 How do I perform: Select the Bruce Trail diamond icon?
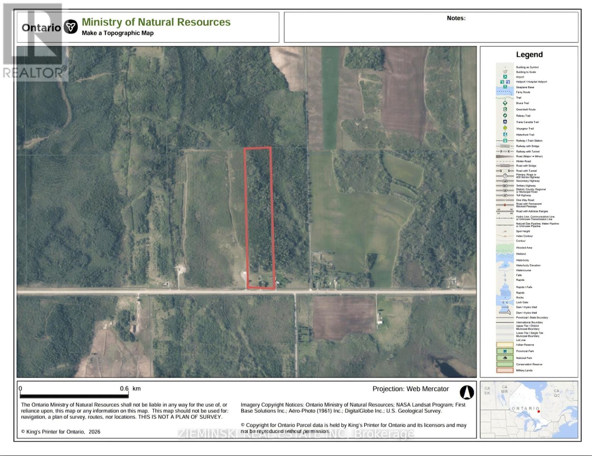(x=505, y=103)
